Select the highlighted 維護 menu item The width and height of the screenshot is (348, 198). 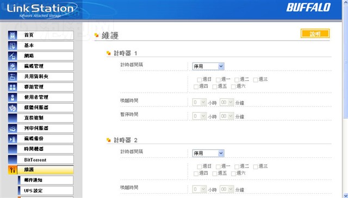click(45, 170)
